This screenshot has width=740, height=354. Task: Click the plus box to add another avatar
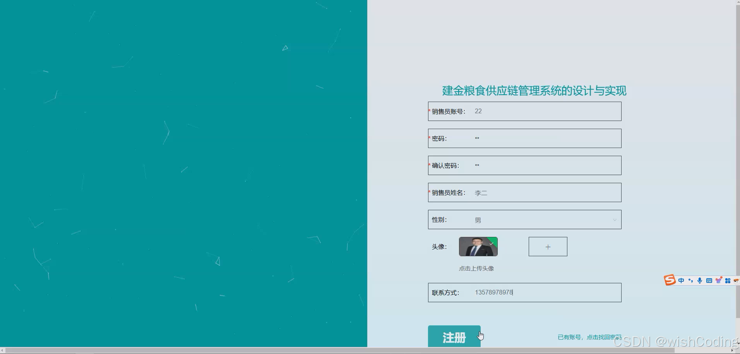(x=547, y=246)
